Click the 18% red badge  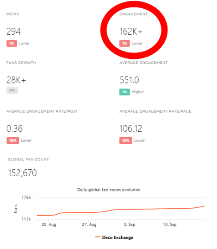tap(12, 140)
